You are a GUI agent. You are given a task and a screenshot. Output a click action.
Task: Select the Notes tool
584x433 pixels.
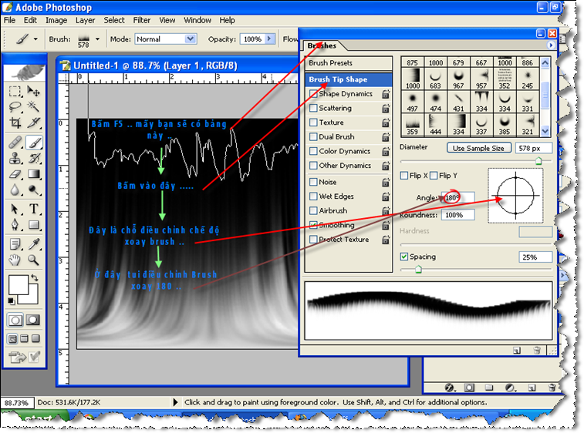pyautogui.click(x=15, y=244)
